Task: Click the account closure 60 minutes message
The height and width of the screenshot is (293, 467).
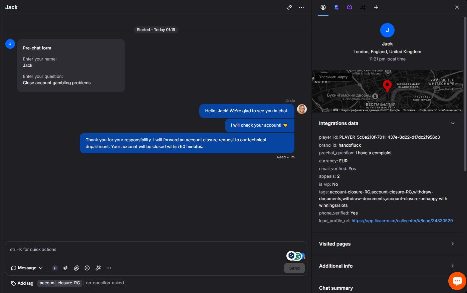Action: (187, 143)
